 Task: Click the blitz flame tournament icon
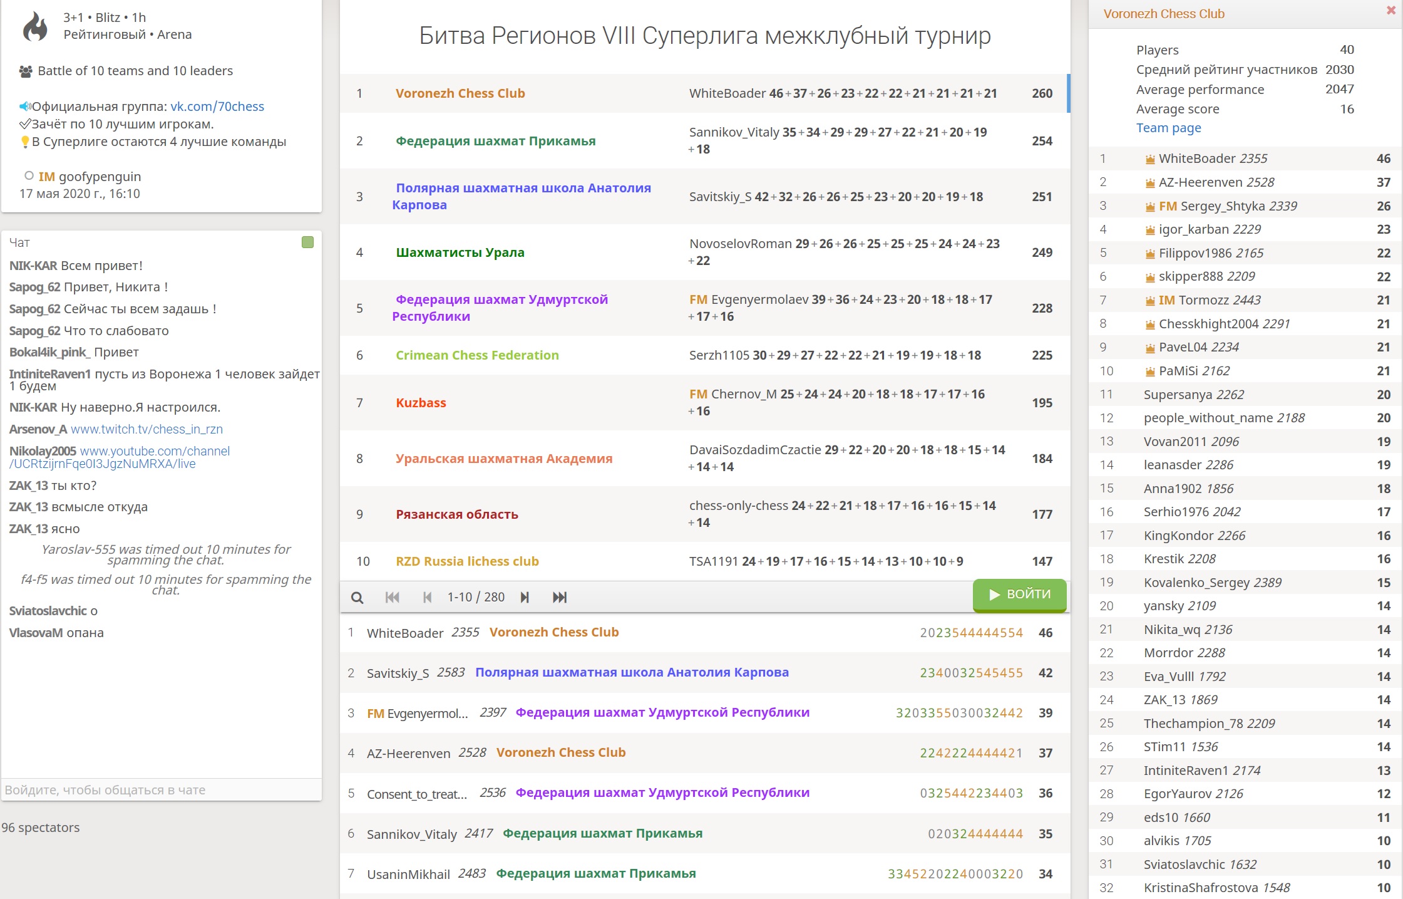[x=35, y=26]
